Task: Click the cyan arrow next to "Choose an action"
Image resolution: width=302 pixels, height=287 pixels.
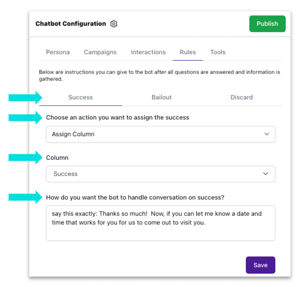Action: click(25, 118)
